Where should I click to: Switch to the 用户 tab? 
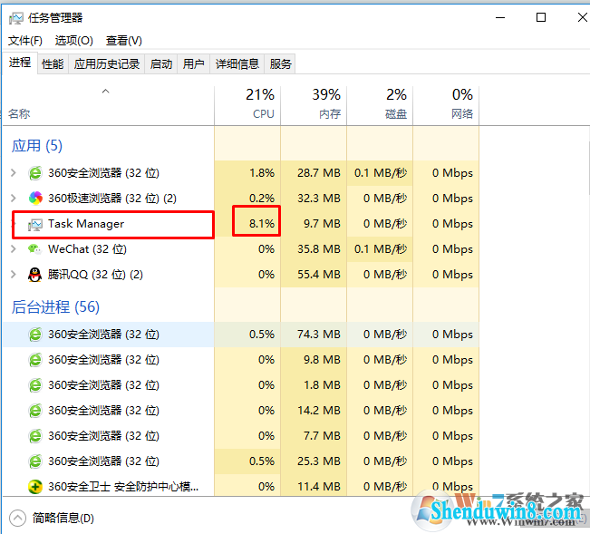193,64
